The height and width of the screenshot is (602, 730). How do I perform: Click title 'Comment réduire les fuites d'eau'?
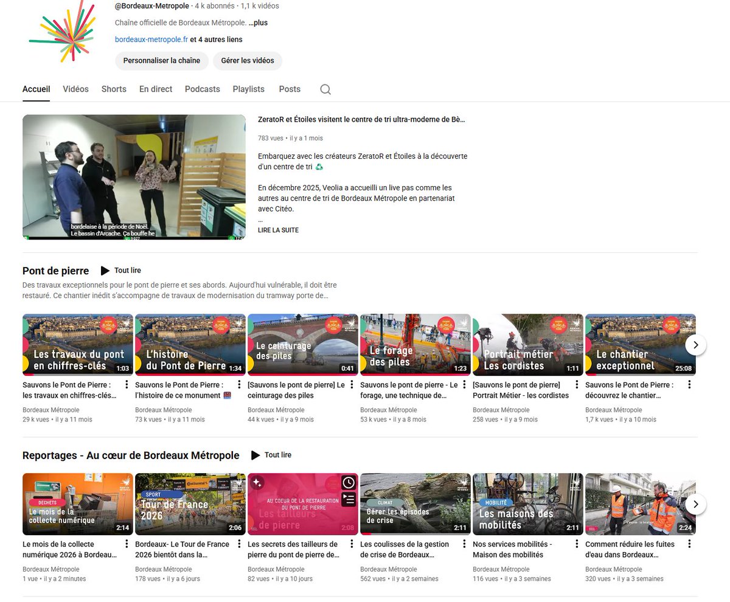click(630, 550)
